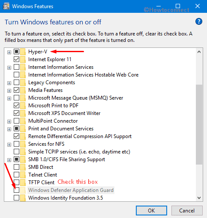Viewport: 207px width, 218px height.
Task: Select the Microsoft XPS Document Writer label
Action: (64, 113)
